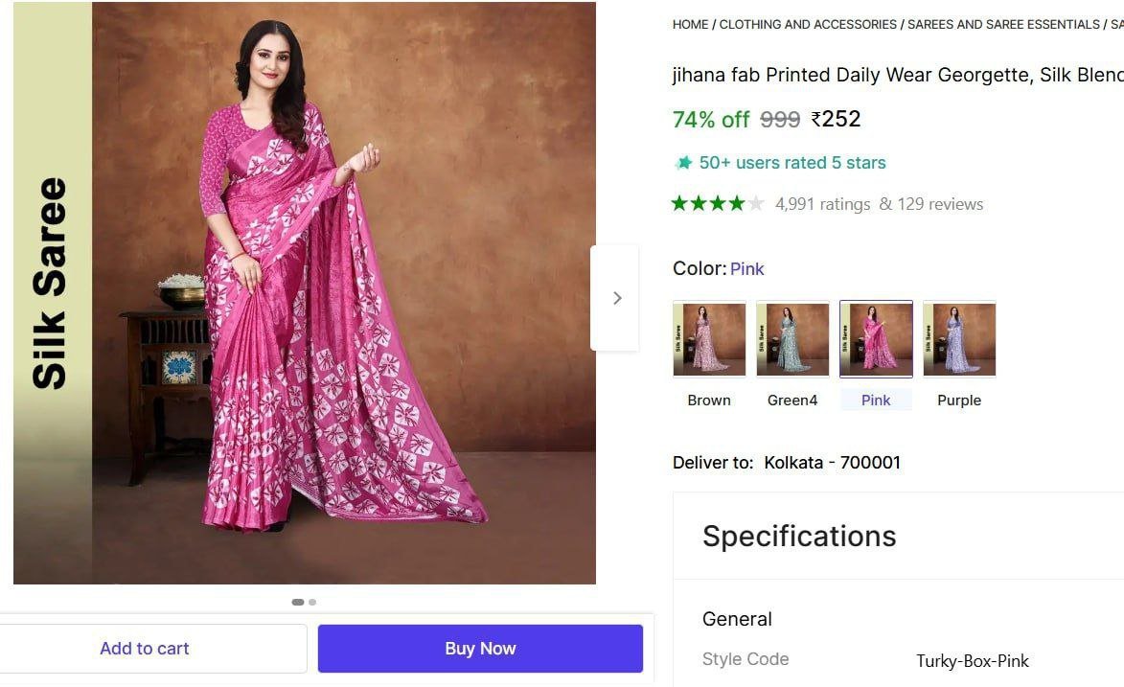
Task: Go to Clothing and Accessories breadcrumb
Action: tap(808, 25)
